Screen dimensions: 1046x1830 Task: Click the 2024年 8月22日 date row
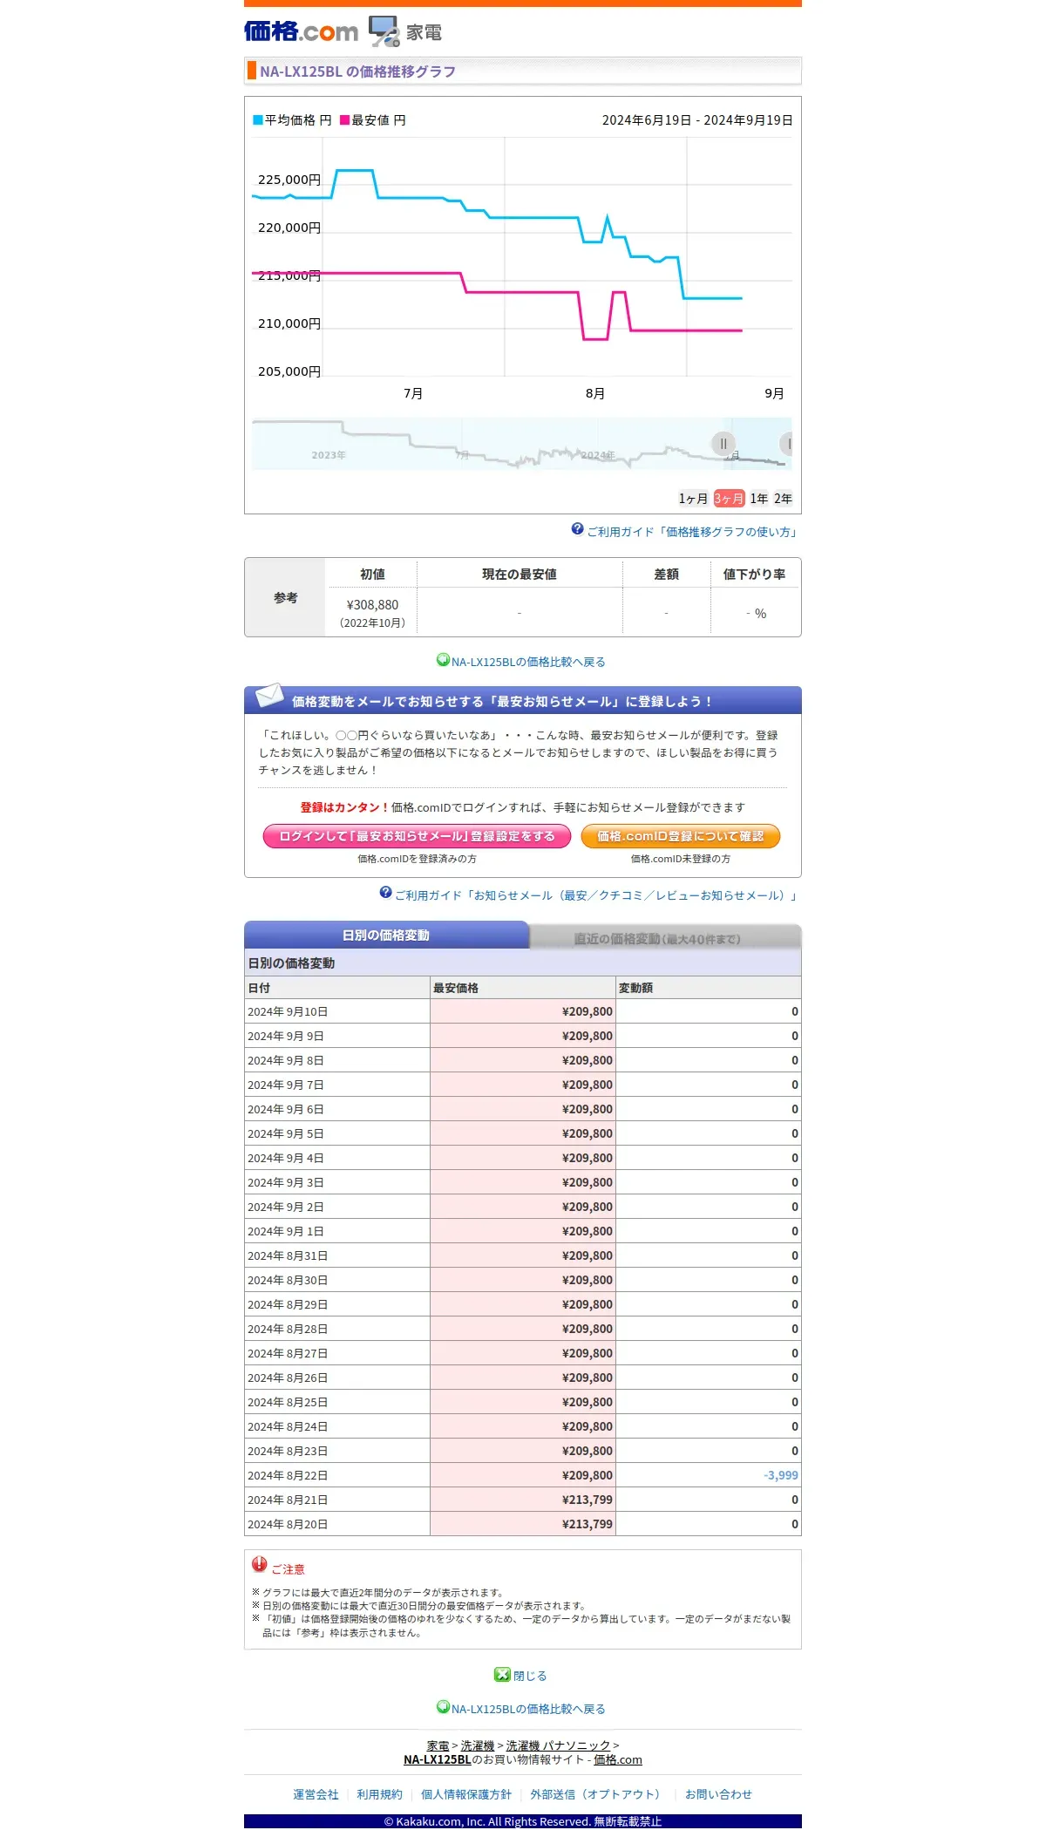(x=523, y=1475)
